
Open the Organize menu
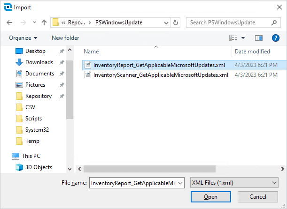23,38
